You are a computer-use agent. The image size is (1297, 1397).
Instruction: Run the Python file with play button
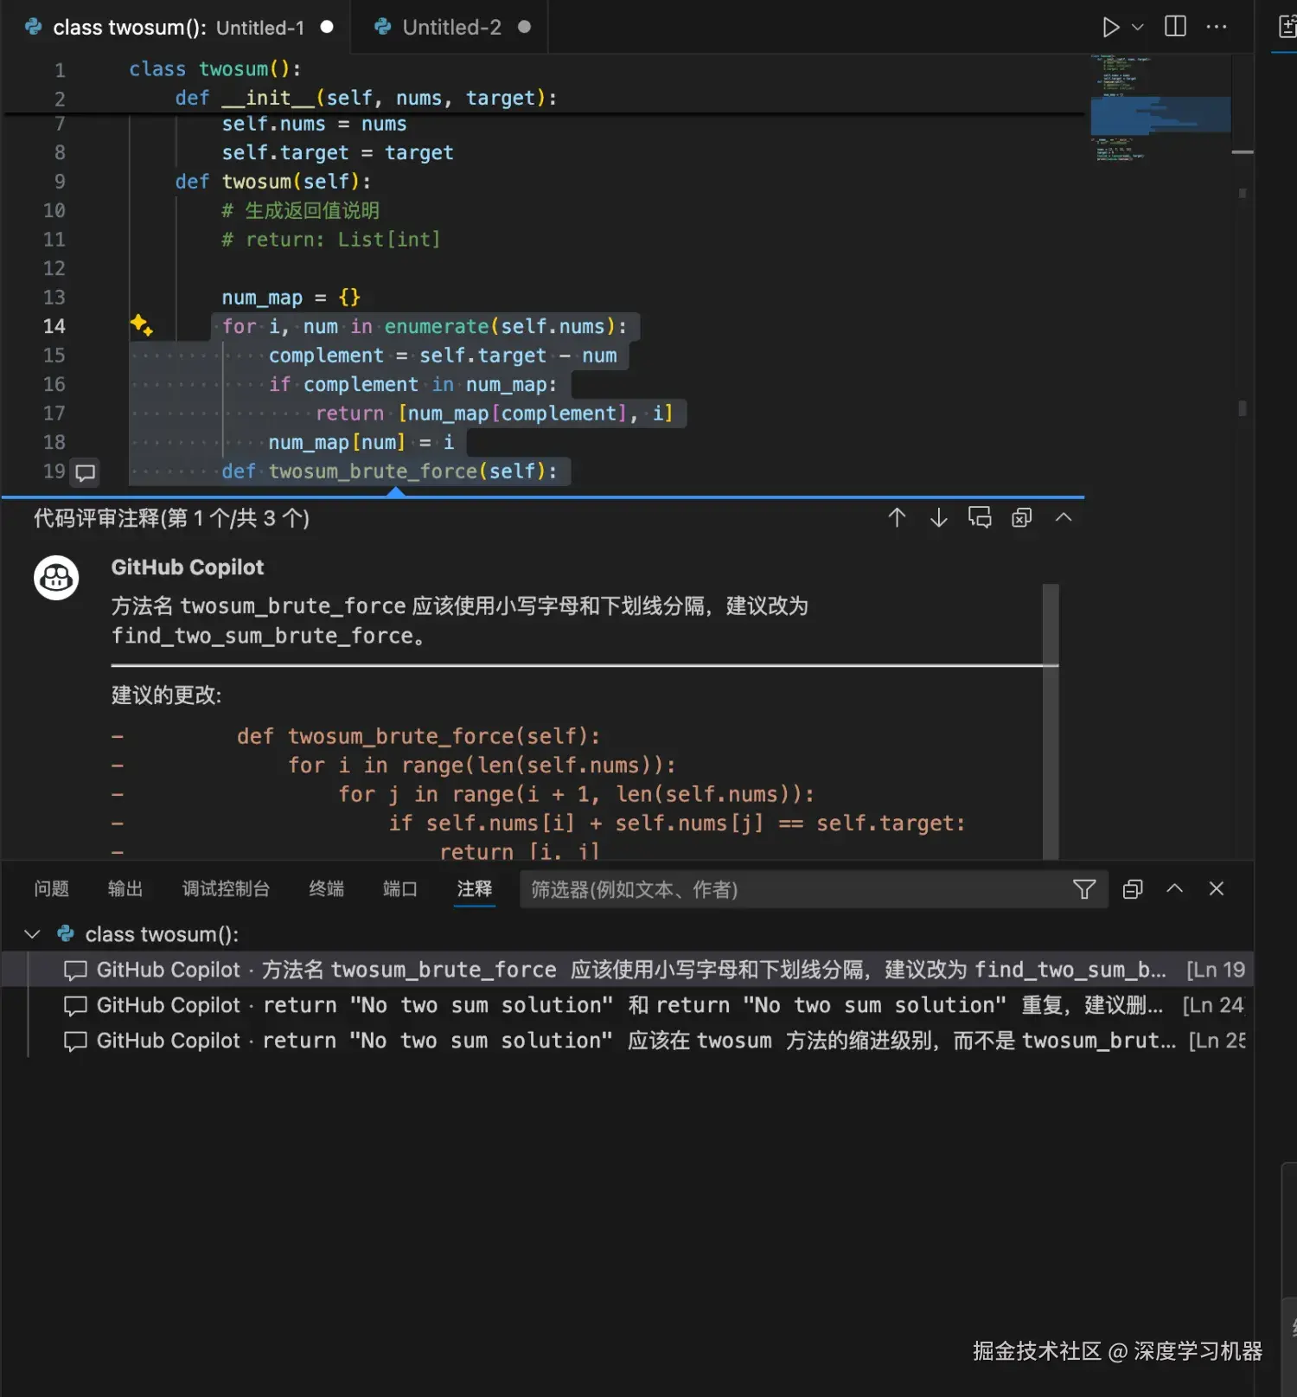1110,28
